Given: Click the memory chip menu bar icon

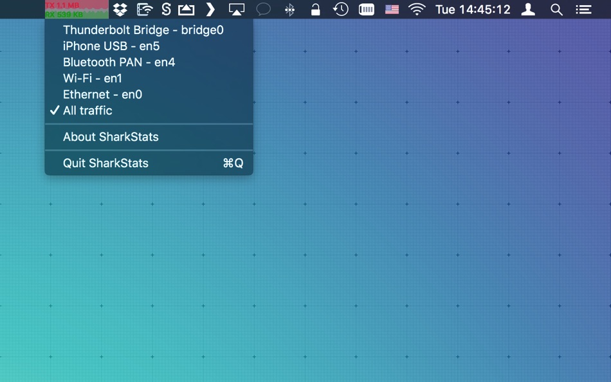Looking at the screenshot, I should pyautogui.click(x=367, y=10).
